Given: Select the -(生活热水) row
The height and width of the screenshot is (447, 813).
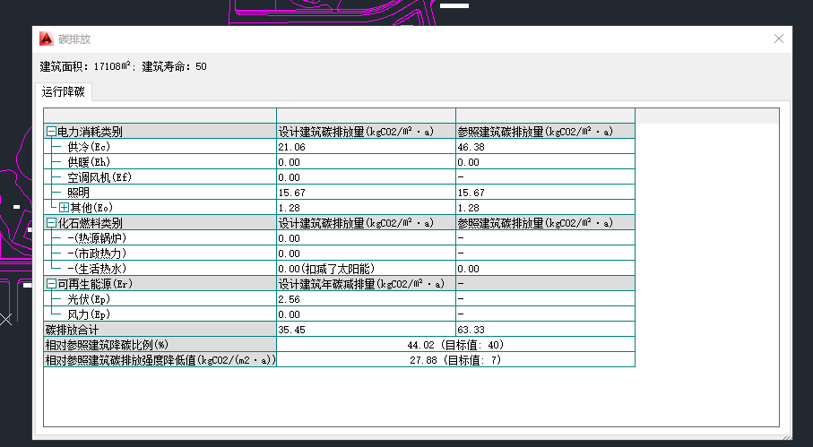Looking at the screenshot, I should click(x=96, y=269).
